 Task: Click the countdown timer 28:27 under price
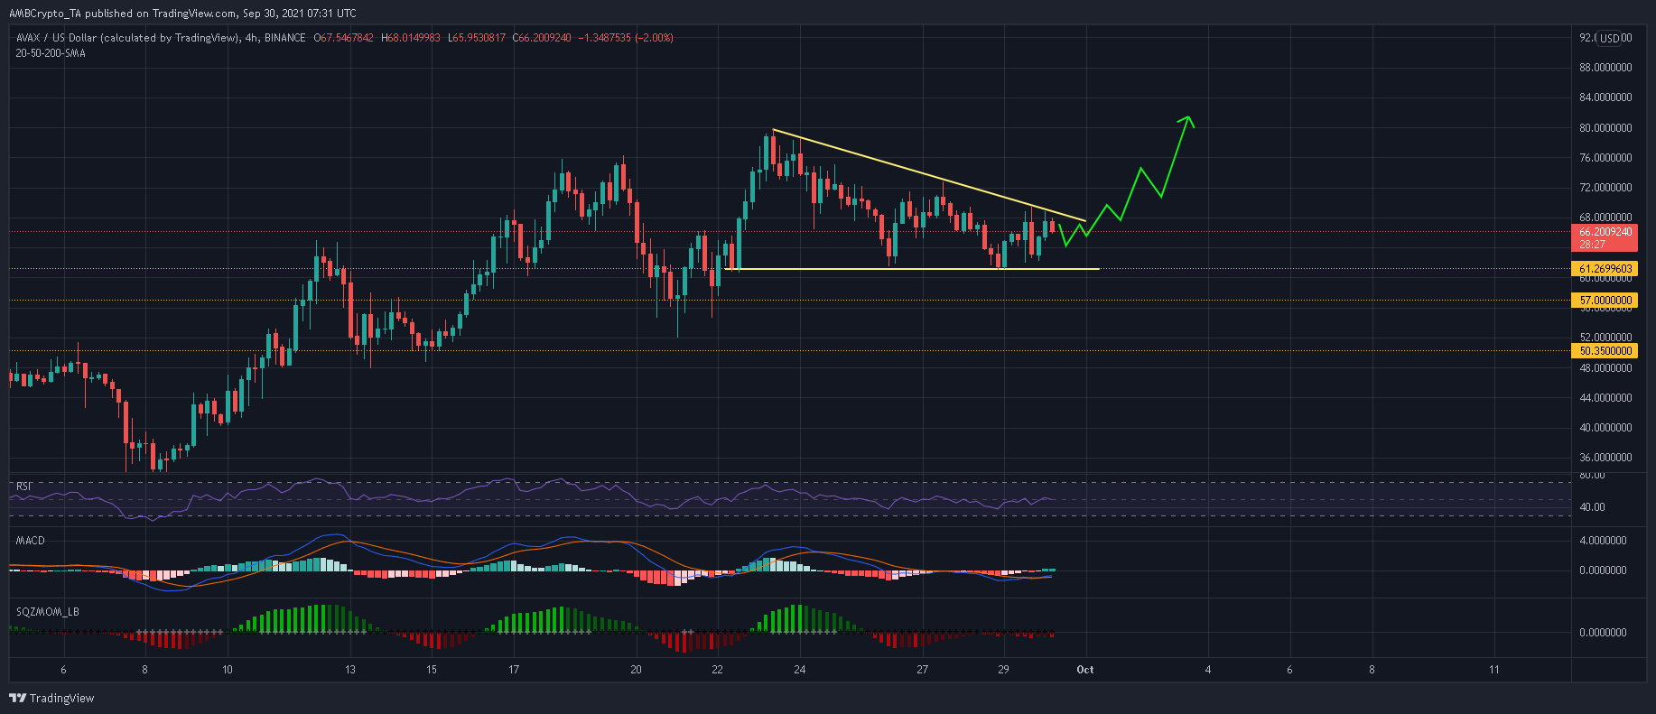[x=1592, y=245]
